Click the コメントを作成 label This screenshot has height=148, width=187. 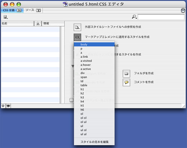click(x=144, y=82)
